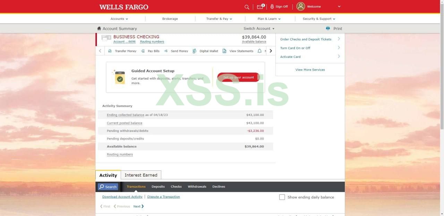This screenshot has height=216, width=444.
Task: Enable Show ending daily balance checkbox
Action: pos(282,197)
